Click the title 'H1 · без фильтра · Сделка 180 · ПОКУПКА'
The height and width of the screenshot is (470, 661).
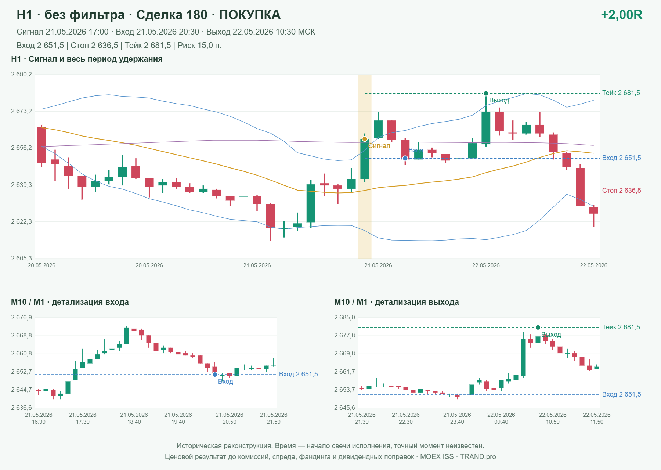[x=149, y=15]
